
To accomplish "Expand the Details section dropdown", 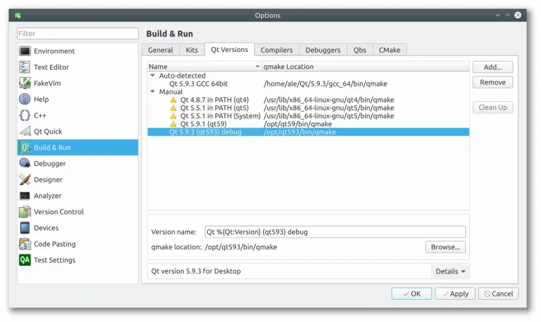I will click(451, 271).
